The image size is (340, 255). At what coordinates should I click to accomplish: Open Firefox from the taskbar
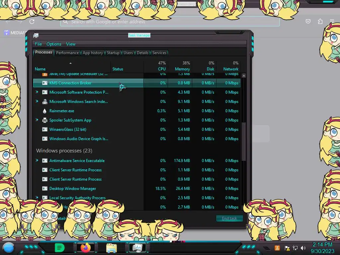86,248
